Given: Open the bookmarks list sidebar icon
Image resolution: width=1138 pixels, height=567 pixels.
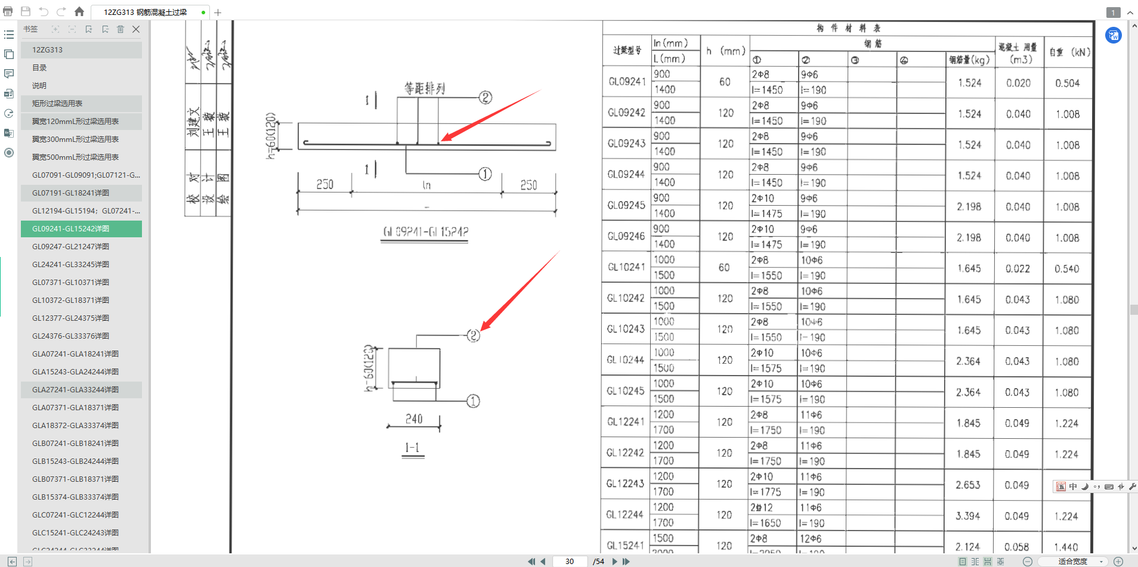Looking at the screenshot, I should click(8, 35).
